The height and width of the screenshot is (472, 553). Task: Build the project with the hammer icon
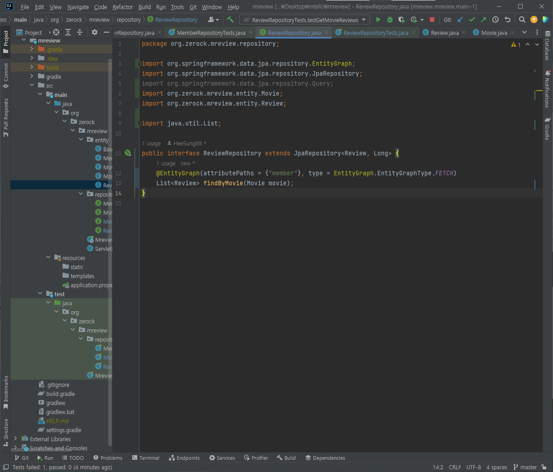[x=230, y=19]
